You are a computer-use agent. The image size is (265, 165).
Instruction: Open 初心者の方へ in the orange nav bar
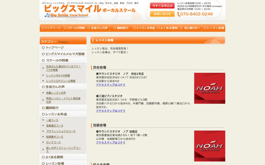190,28
